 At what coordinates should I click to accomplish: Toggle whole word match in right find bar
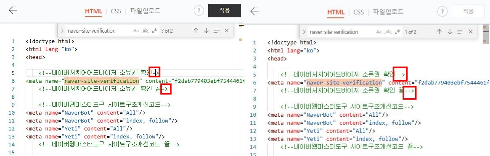(x=388, y=32)
